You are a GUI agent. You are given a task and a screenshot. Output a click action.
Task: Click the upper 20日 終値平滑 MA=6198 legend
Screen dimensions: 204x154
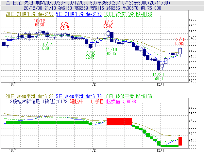point(30,14)
